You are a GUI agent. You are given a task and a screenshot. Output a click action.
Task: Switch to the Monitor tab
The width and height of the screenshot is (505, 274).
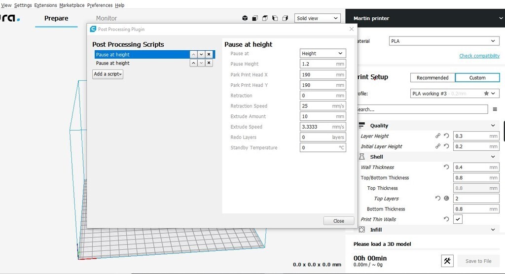point(107,18)
